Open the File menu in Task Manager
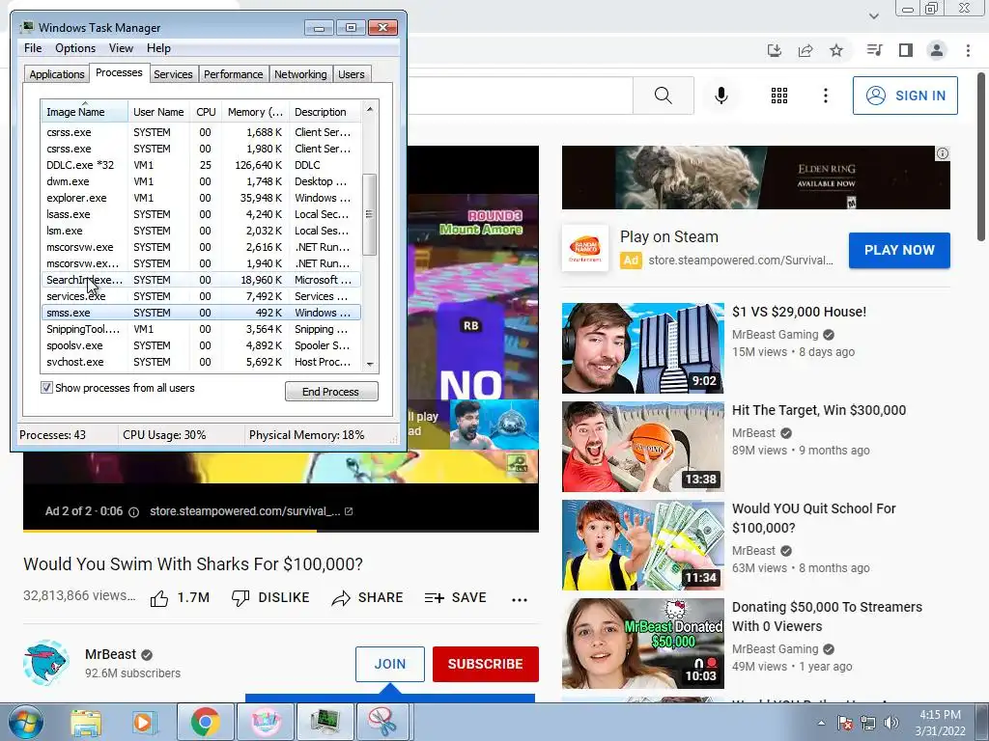The height and width of the screenshot is (741, 989). [33, 48]
